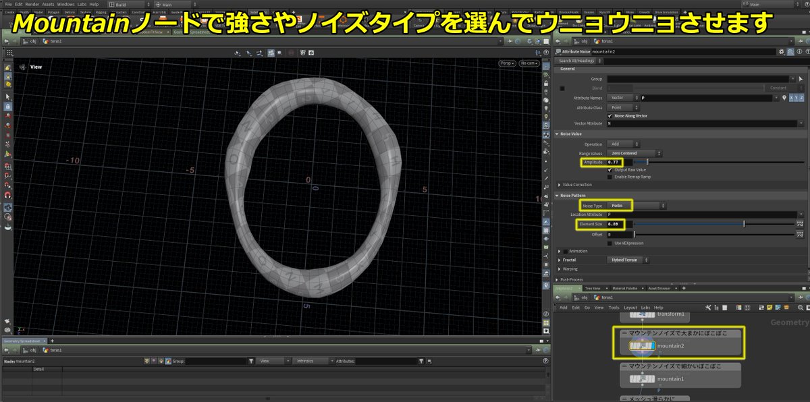Open the No cam dropdown
Screen dimensions: 810x402
click(x=528, y=63)
